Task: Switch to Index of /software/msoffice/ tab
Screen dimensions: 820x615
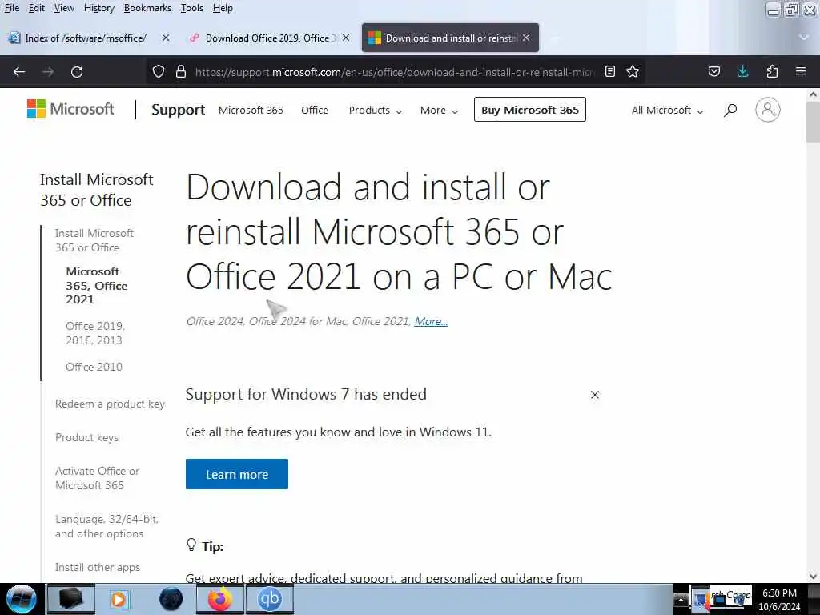Action: (x=86, y=38)
